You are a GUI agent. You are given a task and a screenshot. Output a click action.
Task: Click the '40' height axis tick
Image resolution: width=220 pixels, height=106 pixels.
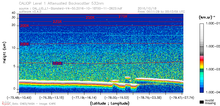pyautogui.click(x=14, y=13)
